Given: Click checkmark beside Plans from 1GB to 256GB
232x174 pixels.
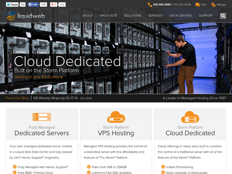Looking at the screenshot, I should click(x=89, y=167).
